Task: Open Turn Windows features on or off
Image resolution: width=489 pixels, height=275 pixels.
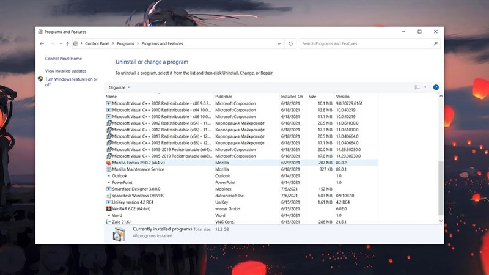Action: coord(71,82)
